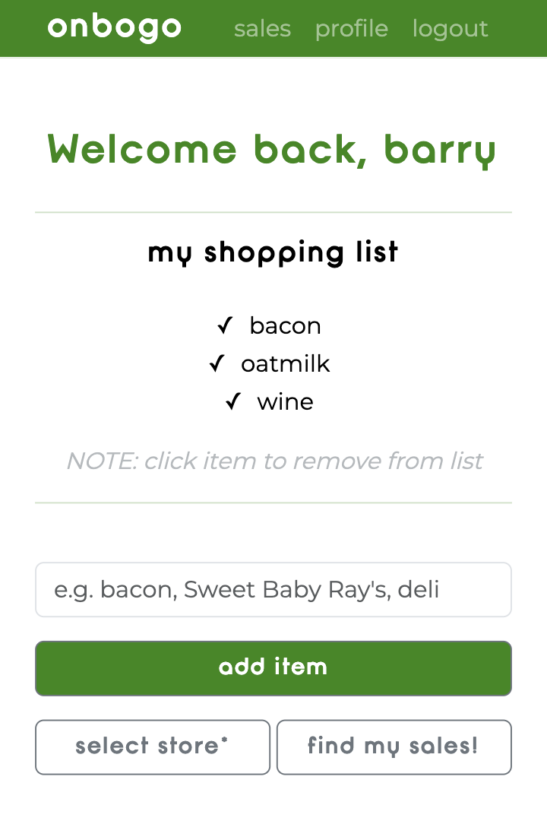Click the checkmark beside oatmilk
Viewport: 547px width, 821px height.
[x=217, y=363]
